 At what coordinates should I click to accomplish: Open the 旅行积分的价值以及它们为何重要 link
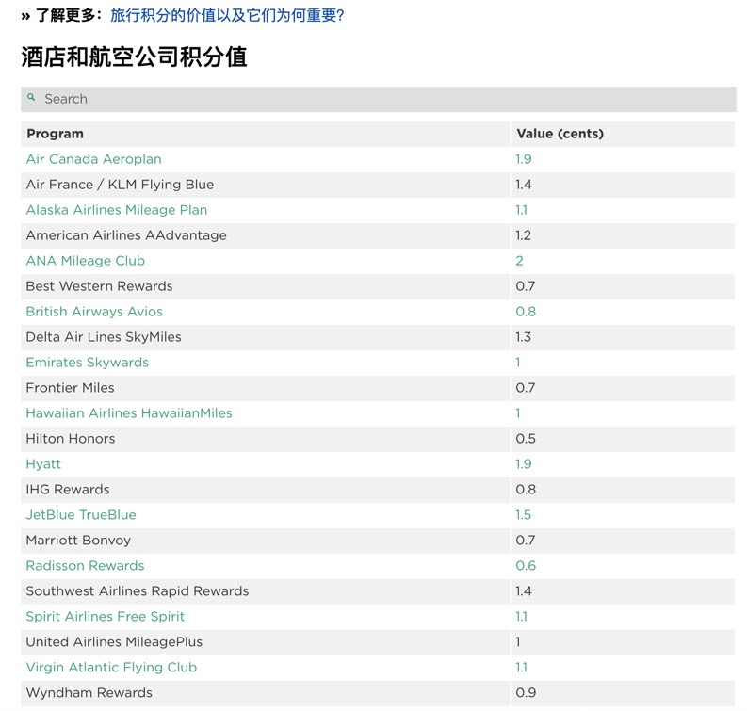click(226, 15)
